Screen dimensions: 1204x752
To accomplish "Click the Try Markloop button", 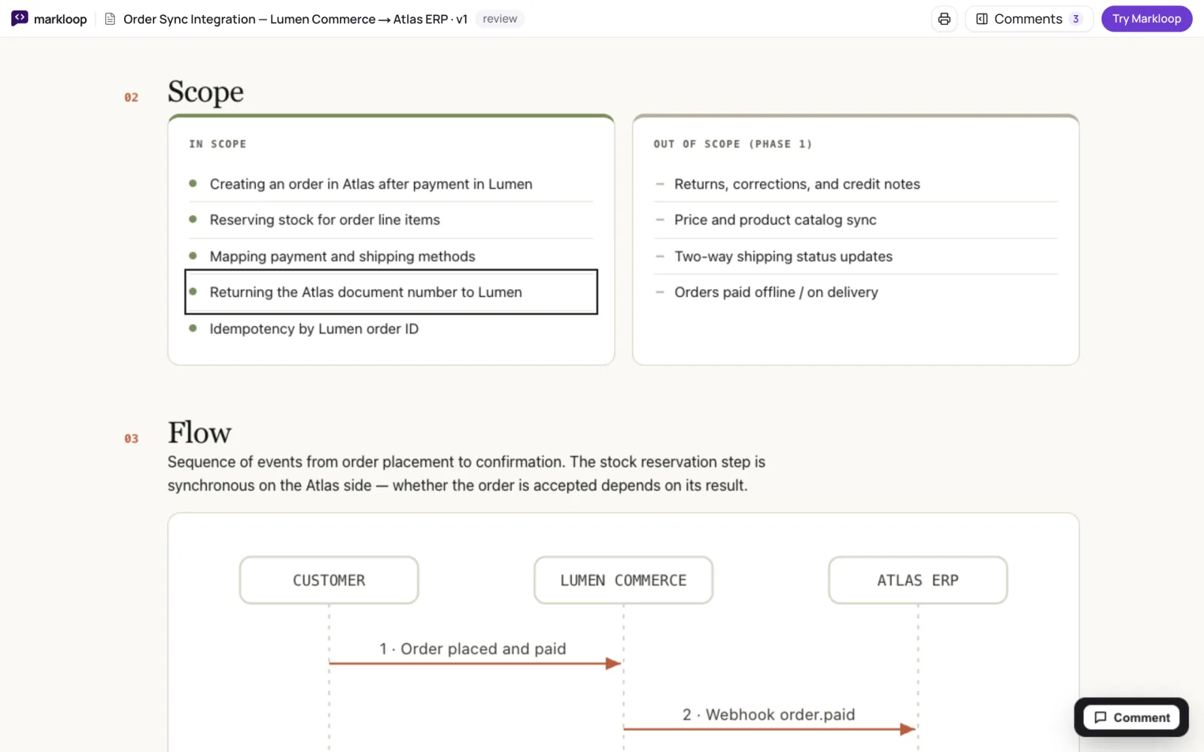I will [x=1146, y=19].
